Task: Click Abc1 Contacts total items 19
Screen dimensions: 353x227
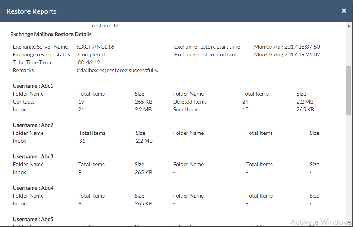Action: (81, 102)
